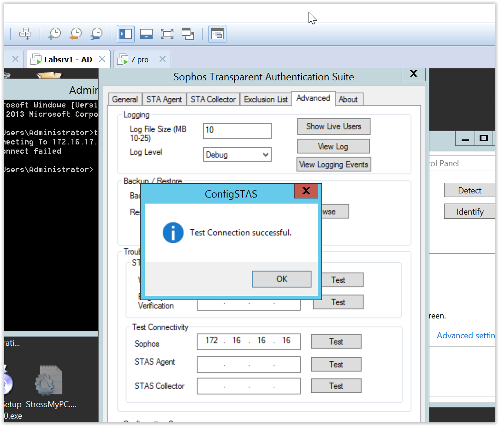The height and width of the screenshot is (426, 499).
Task: Click the STAS Agent IP address field
Action: [x=249, y=364]
